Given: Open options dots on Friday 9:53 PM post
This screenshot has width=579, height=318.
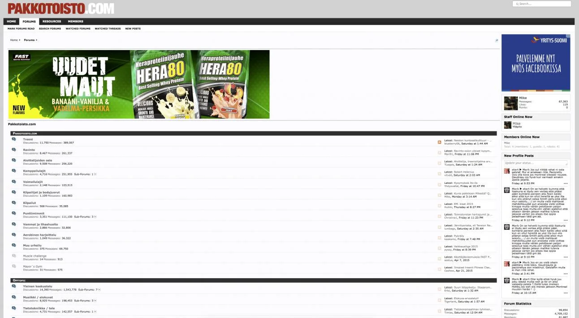Looking at the screenshot, I should coord(566,183).
